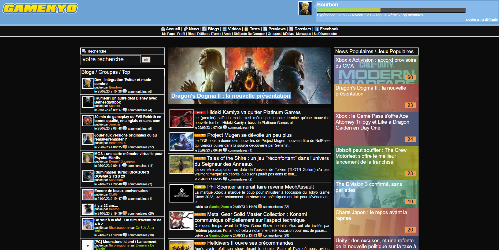Open Metal Gear Solid Master Collection thumbnail
The height and width of the screenshot is (250, 499).
click(x=182, y=221)
